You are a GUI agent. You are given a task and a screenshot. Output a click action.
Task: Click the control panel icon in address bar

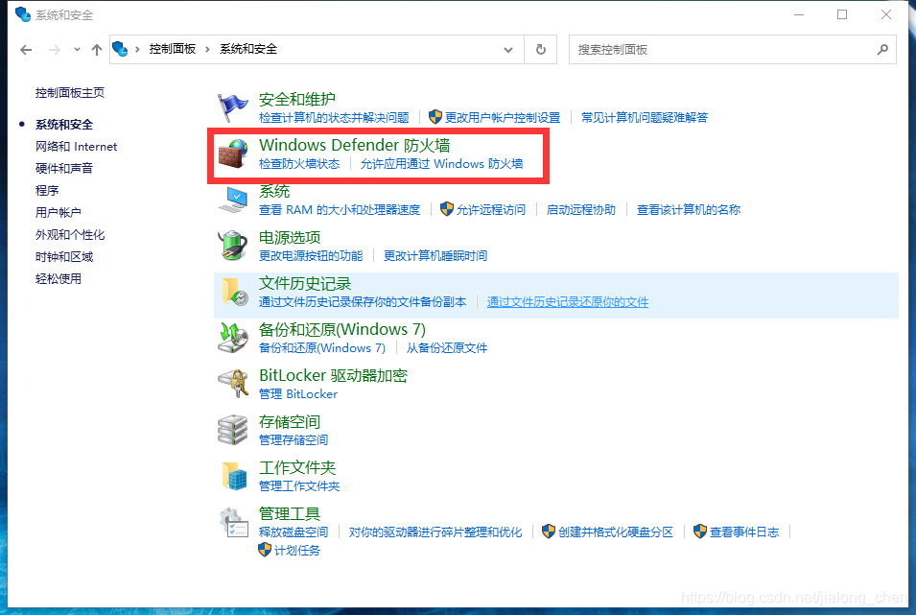click(120, 49)
